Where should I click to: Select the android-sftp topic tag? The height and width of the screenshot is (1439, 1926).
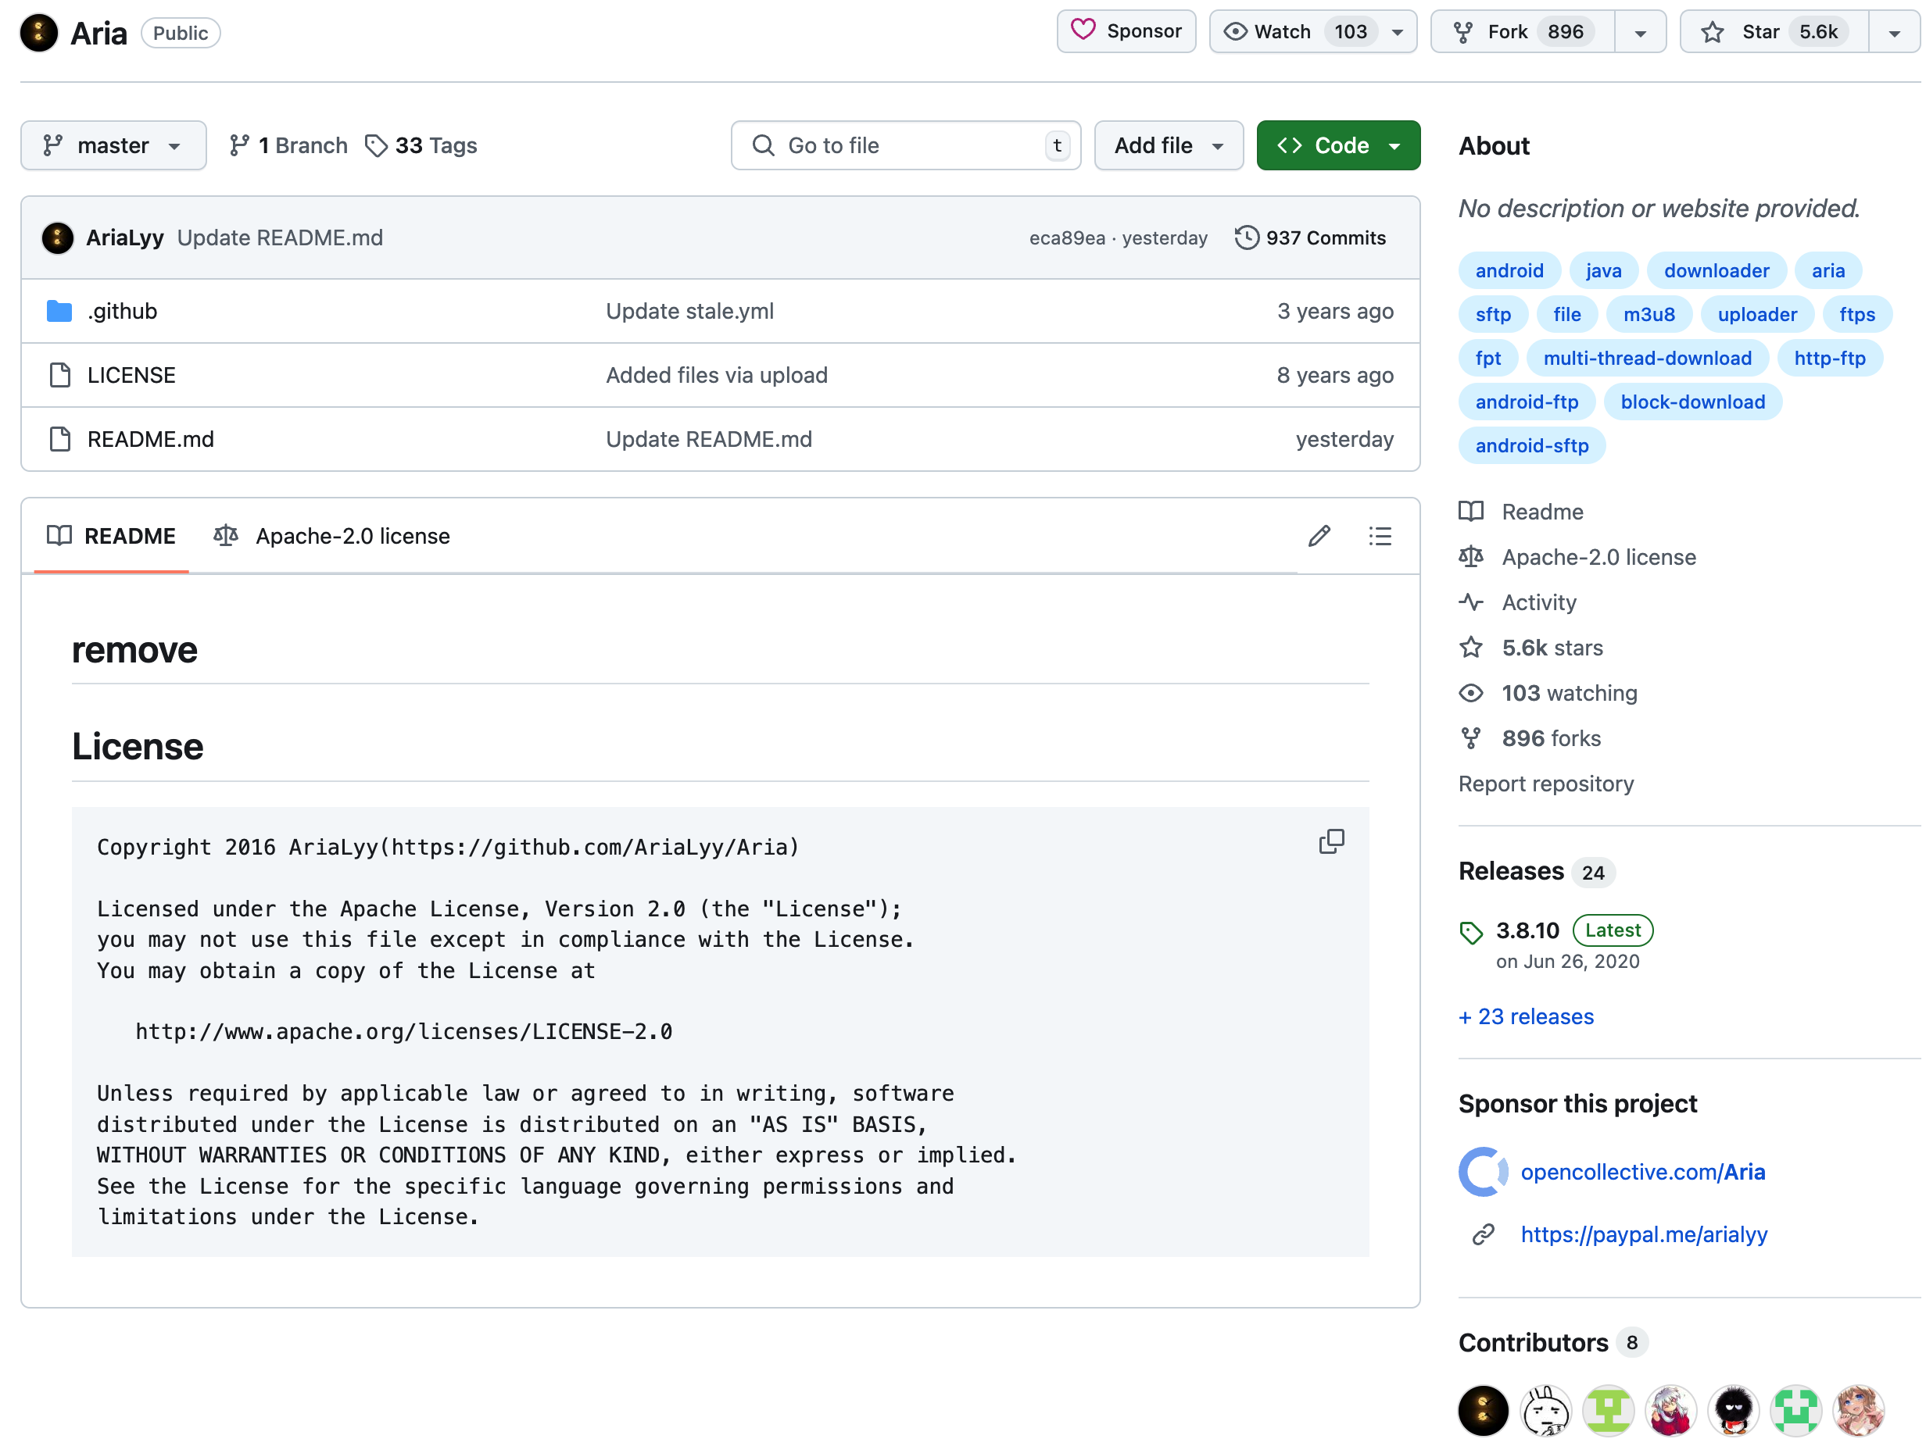(1533, 445)
